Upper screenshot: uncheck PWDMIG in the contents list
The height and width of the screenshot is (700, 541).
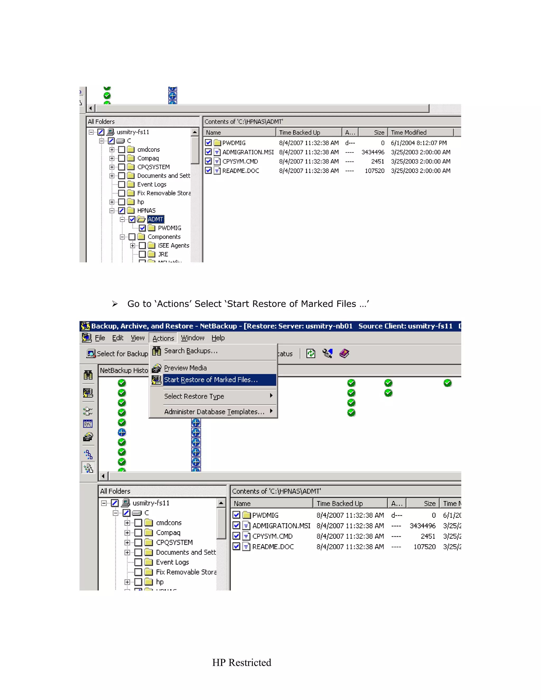tap(208, 143)
